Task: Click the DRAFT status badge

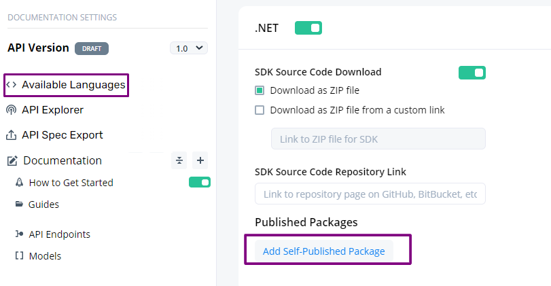Action: [92, 48]
